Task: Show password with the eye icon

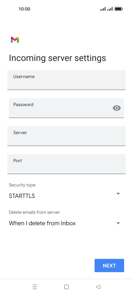Action: (117, 108)
